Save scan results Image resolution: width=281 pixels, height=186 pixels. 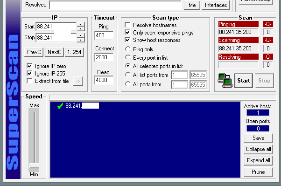pos(258,138)
